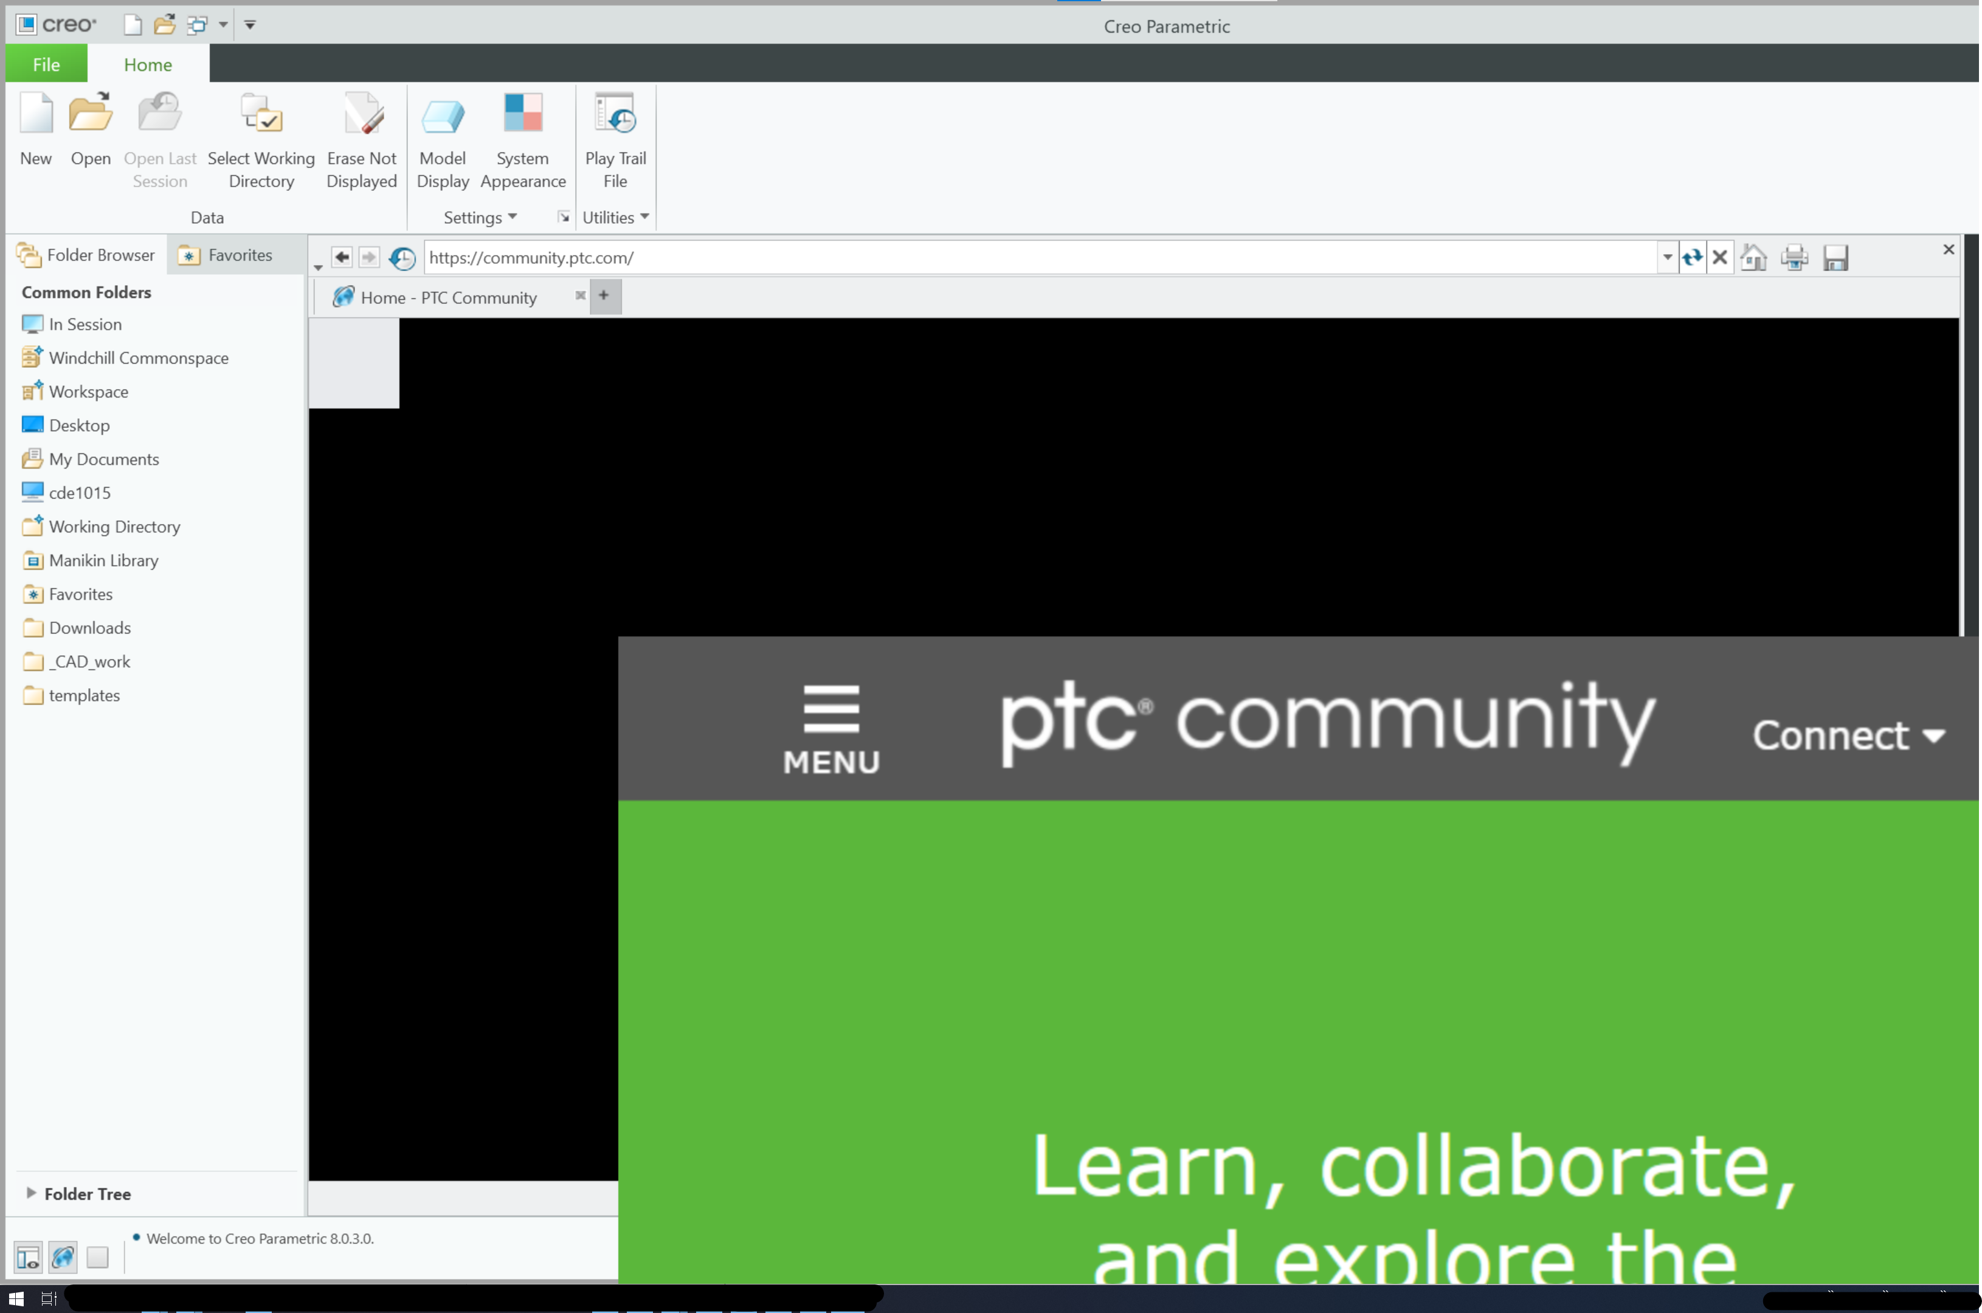Click the browser home icon
Viewport: 1982px width, 1313px height.
tap(1754, 257)
